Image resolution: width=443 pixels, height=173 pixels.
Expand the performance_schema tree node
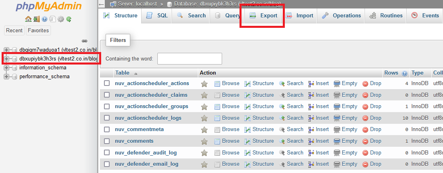point(7,77)
